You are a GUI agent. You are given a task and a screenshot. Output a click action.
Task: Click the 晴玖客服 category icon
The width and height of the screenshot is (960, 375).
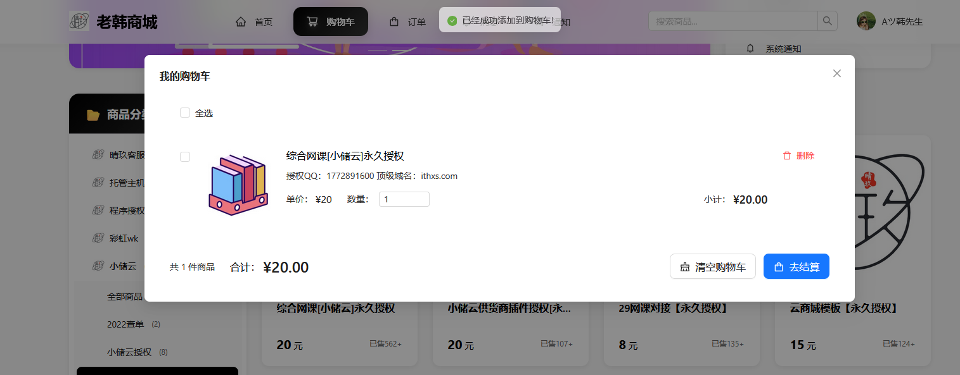tap(98, 155)
